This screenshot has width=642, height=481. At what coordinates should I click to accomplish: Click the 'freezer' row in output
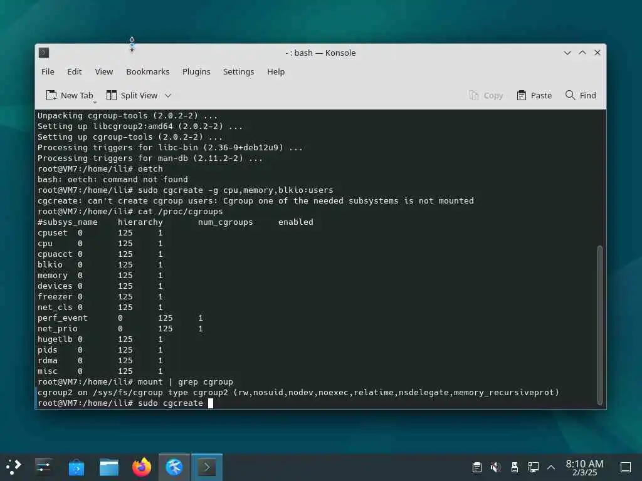pyautogui.click(x=100, y=296)
